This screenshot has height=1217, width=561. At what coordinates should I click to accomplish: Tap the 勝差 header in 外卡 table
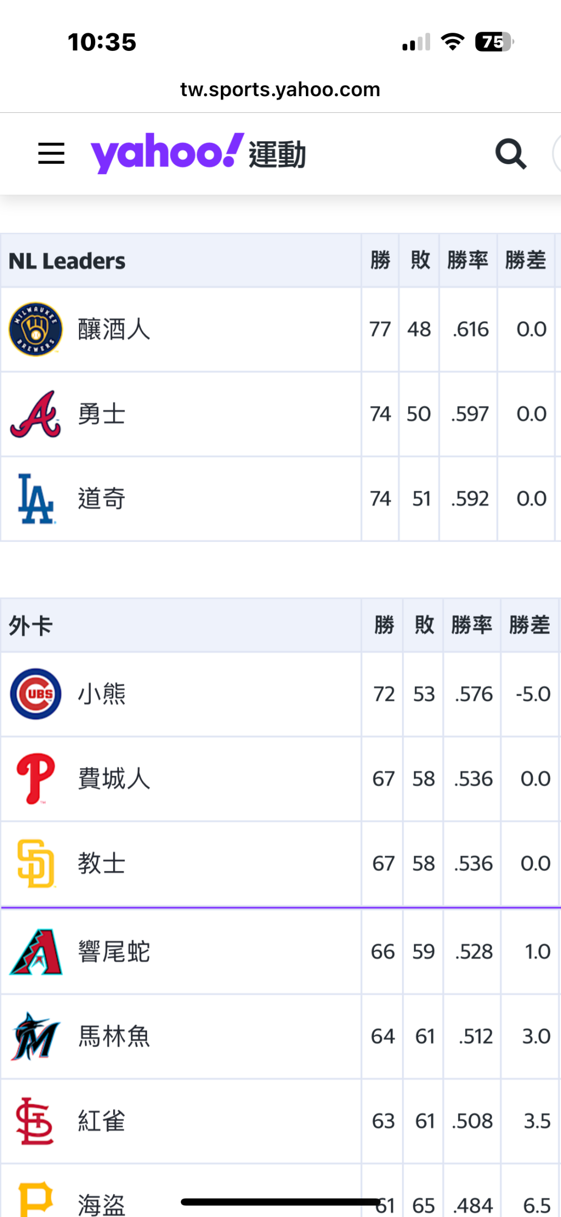529,625
